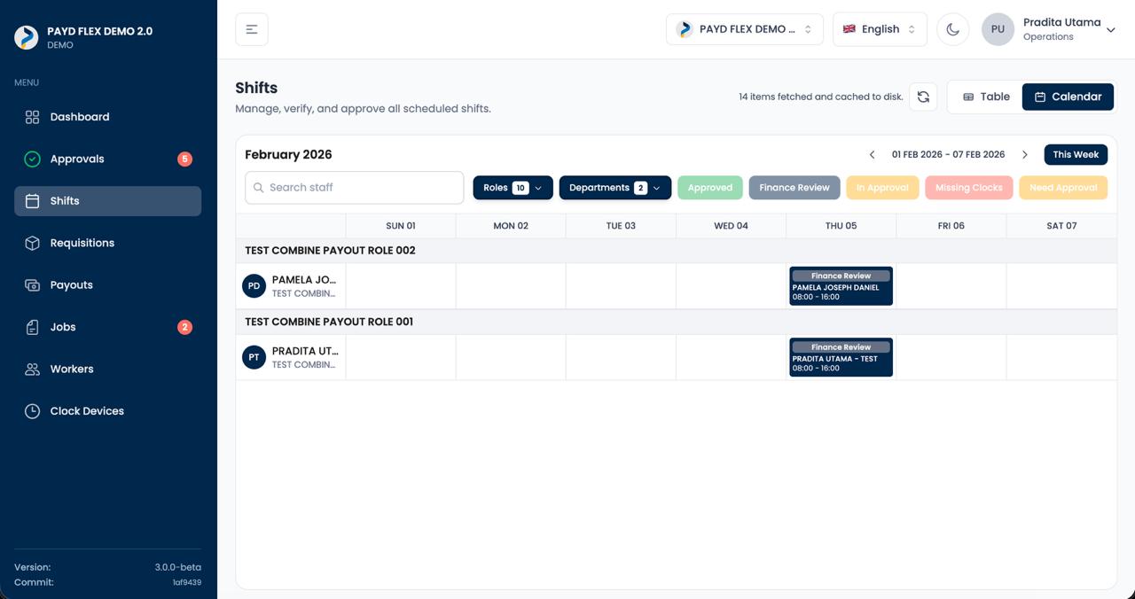The width and height of the screenshot is (1135, 599).
Task: Open the Roles filter dropdown
Action: [513, 187]
